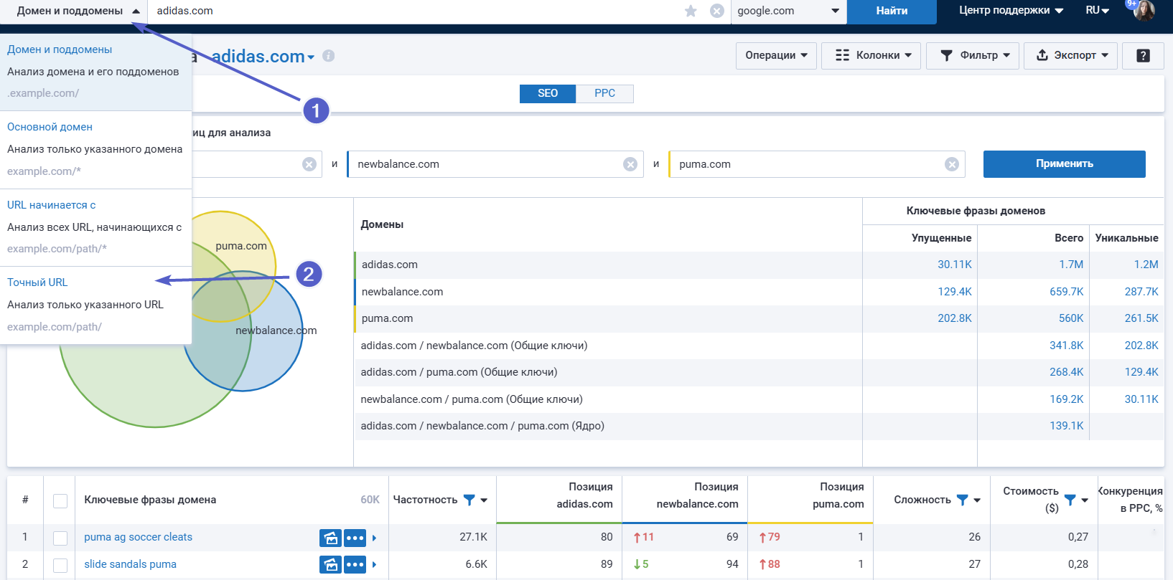Click the favorite star icon in search bar
Screen dimensions: 1173x580
691,11
